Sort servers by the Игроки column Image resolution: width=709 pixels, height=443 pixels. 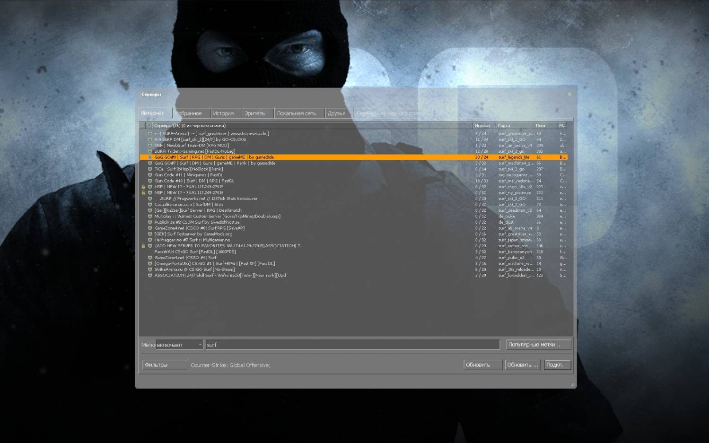[x=484, y=126]
